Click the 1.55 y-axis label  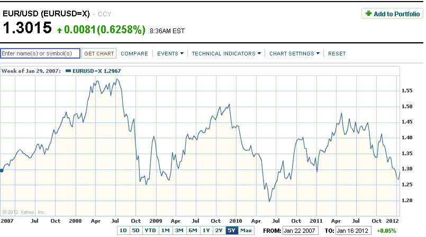407,91
